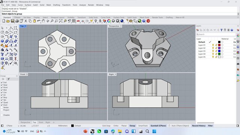Toggle Layer 01 visibility light bulb
Viewport: 240px width, 135px height.
pos(213,45)
